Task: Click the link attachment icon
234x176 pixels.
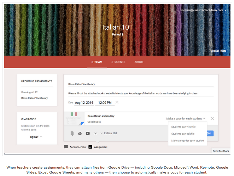Action: (95, 133)
